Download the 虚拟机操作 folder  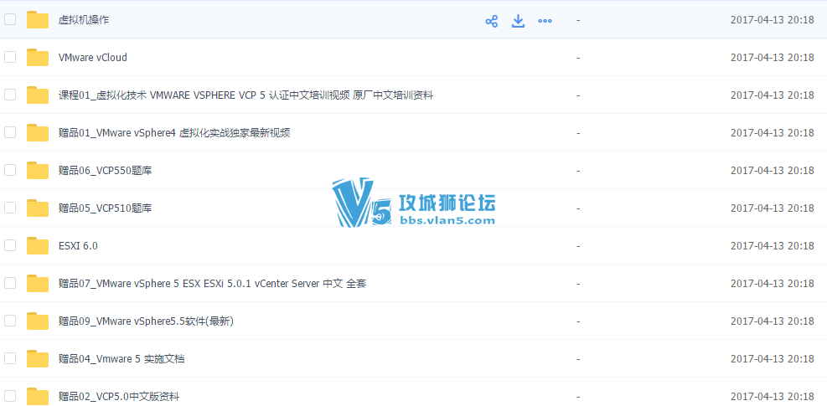(x=519, y=21)
